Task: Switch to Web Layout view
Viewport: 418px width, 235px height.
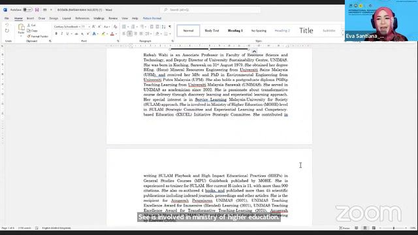Action: click(374, 228)
